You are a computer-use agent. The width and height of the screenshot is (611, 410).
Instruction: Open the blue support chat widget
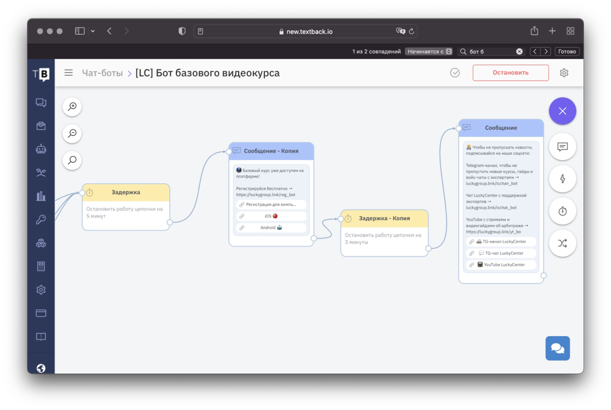[x=558, y=348]
